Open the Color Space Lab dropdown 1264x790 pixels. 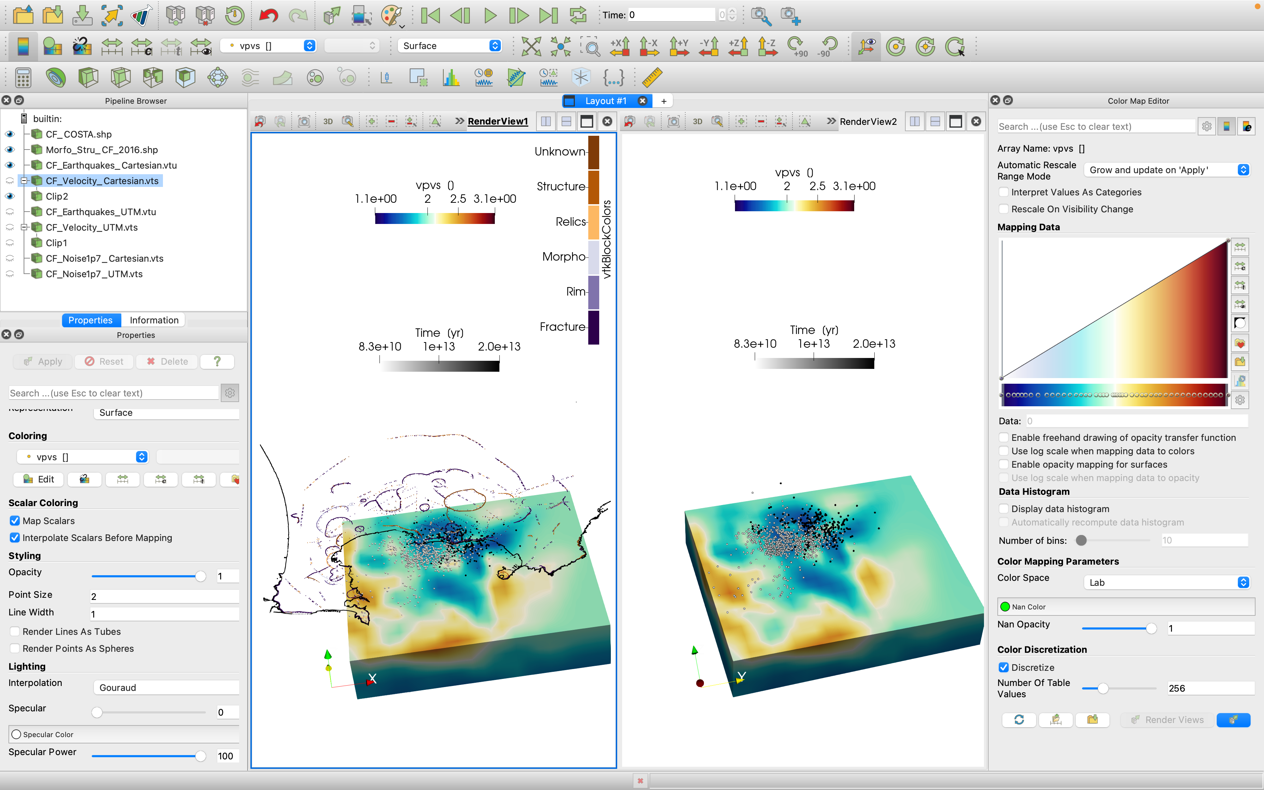[1166, 582]
